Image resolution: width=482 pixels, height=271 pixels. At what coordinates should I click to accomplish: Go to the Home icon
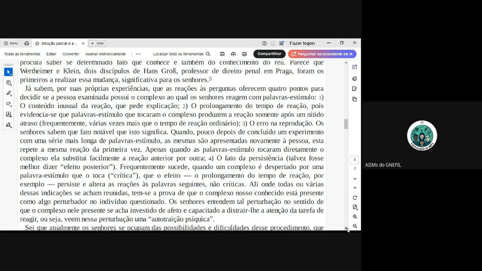[26, 43]
